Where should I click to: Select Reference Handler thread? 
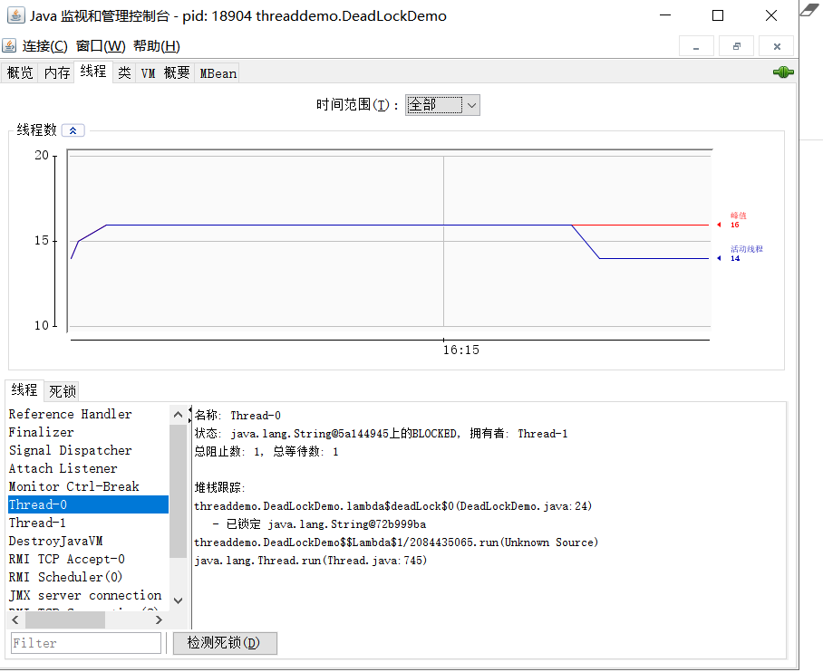pyautogui.click(x=88, y=414)
